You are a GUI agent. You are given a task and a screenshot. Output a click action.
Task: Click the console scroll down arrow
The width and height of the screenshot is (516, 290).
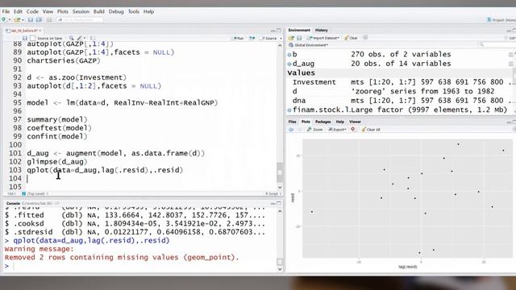click(280, 268)
